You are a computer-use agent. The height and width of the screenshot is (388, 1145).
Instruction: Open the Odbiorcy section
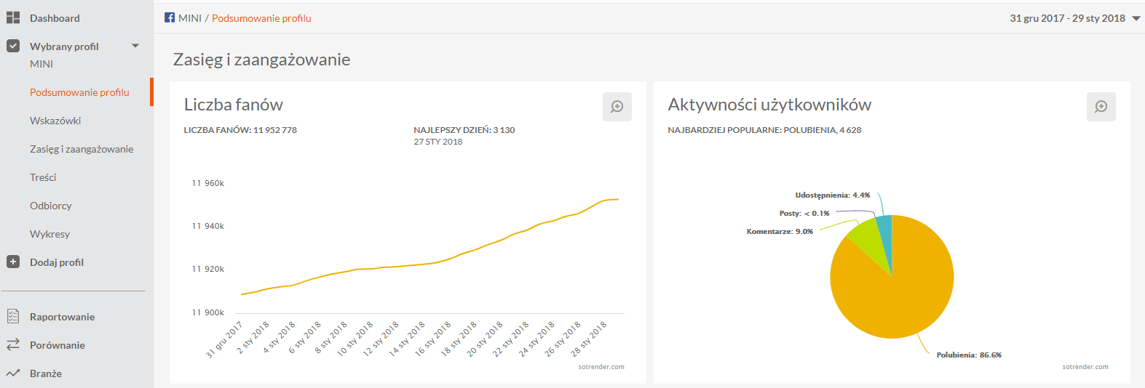(x=51, y=206)
